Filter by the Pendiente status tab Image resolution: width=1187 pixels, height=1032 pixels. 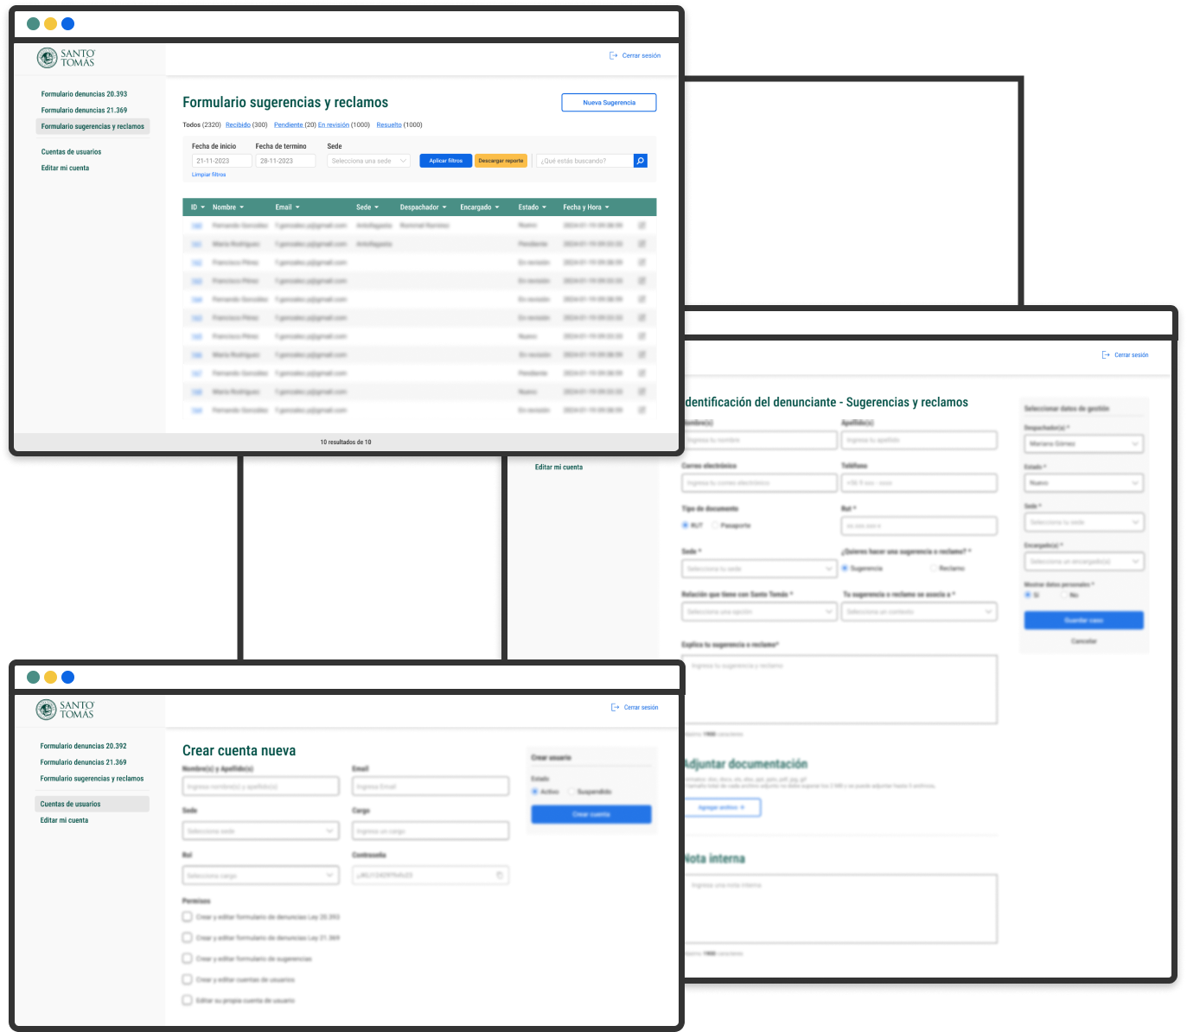[x=288, y=125]
